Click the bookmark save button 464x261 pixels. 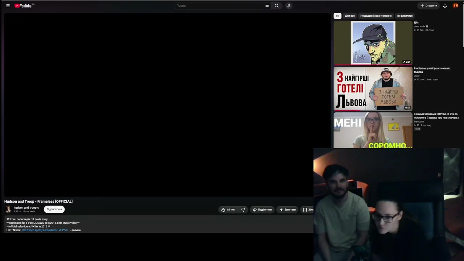tap(307, 210)
